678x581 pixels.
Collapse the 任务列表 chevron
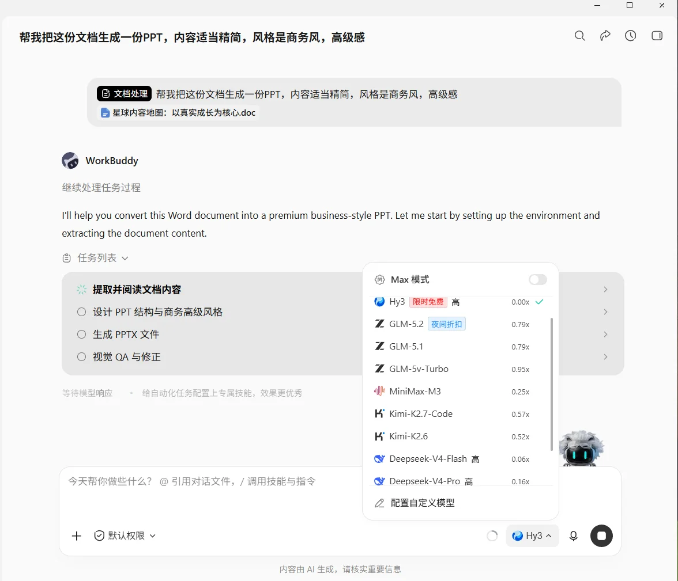point(125,259)
